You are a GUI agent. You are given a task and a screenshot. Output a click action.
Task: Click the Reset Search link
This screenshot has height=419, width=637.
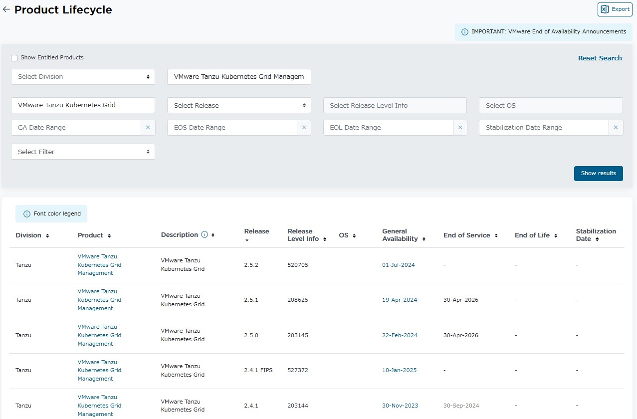[x=600, y=58]
